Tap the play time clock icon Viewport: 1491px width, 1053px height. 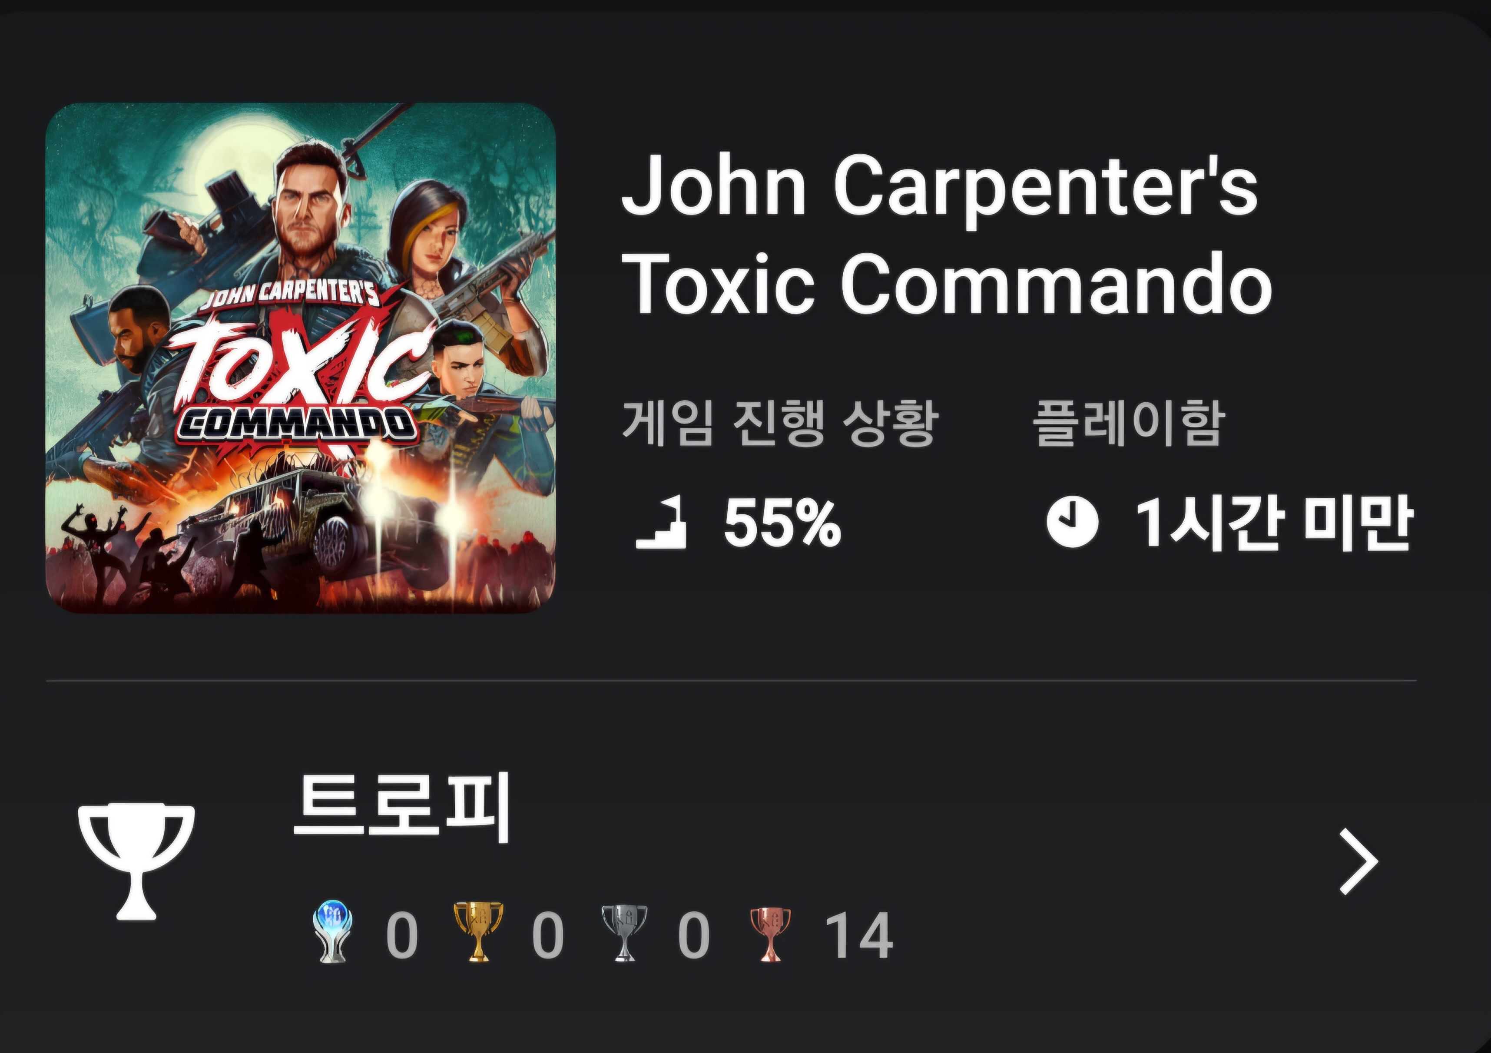(x=1072, y=522)
